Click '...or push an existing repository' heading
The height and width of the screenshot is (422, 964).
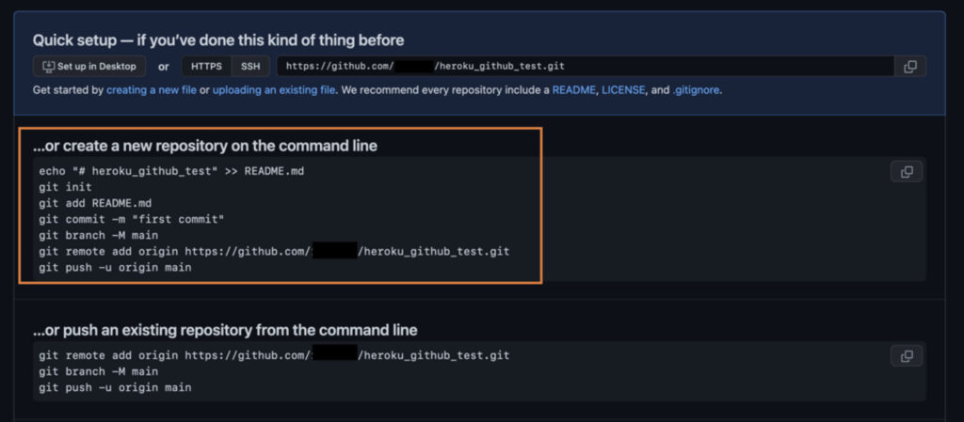click(x=225, y=330)
